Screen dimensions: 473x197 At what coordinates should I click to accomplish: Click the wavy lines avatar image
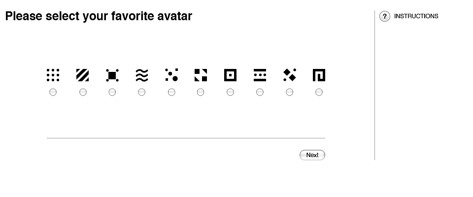pos(142,75)
